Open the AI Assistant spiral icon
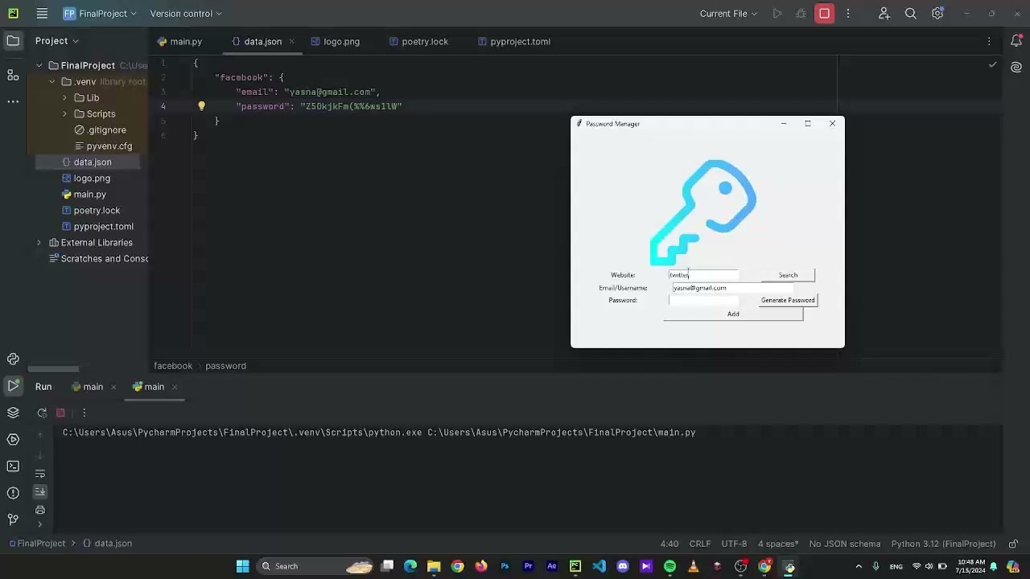The width and height of the screenshot is (1030, 579). coord(1016,68)
